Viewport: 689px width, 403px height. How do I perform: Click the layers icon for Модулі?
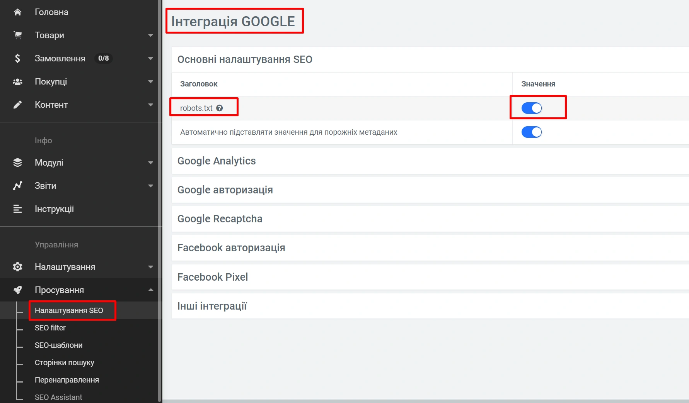pos(17,163)
